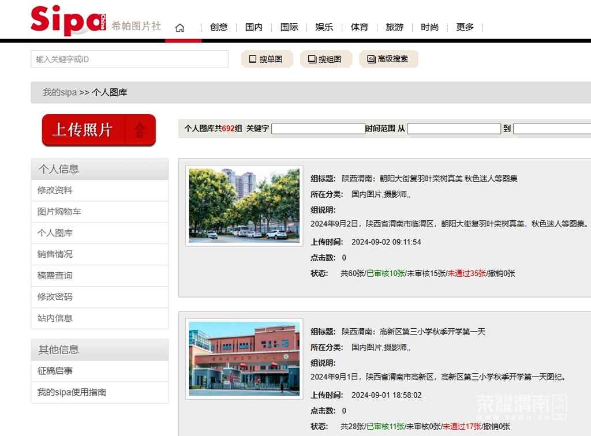
Task: Open the 高新区第三小学 school thumbnail
Action: click(244, 359)
